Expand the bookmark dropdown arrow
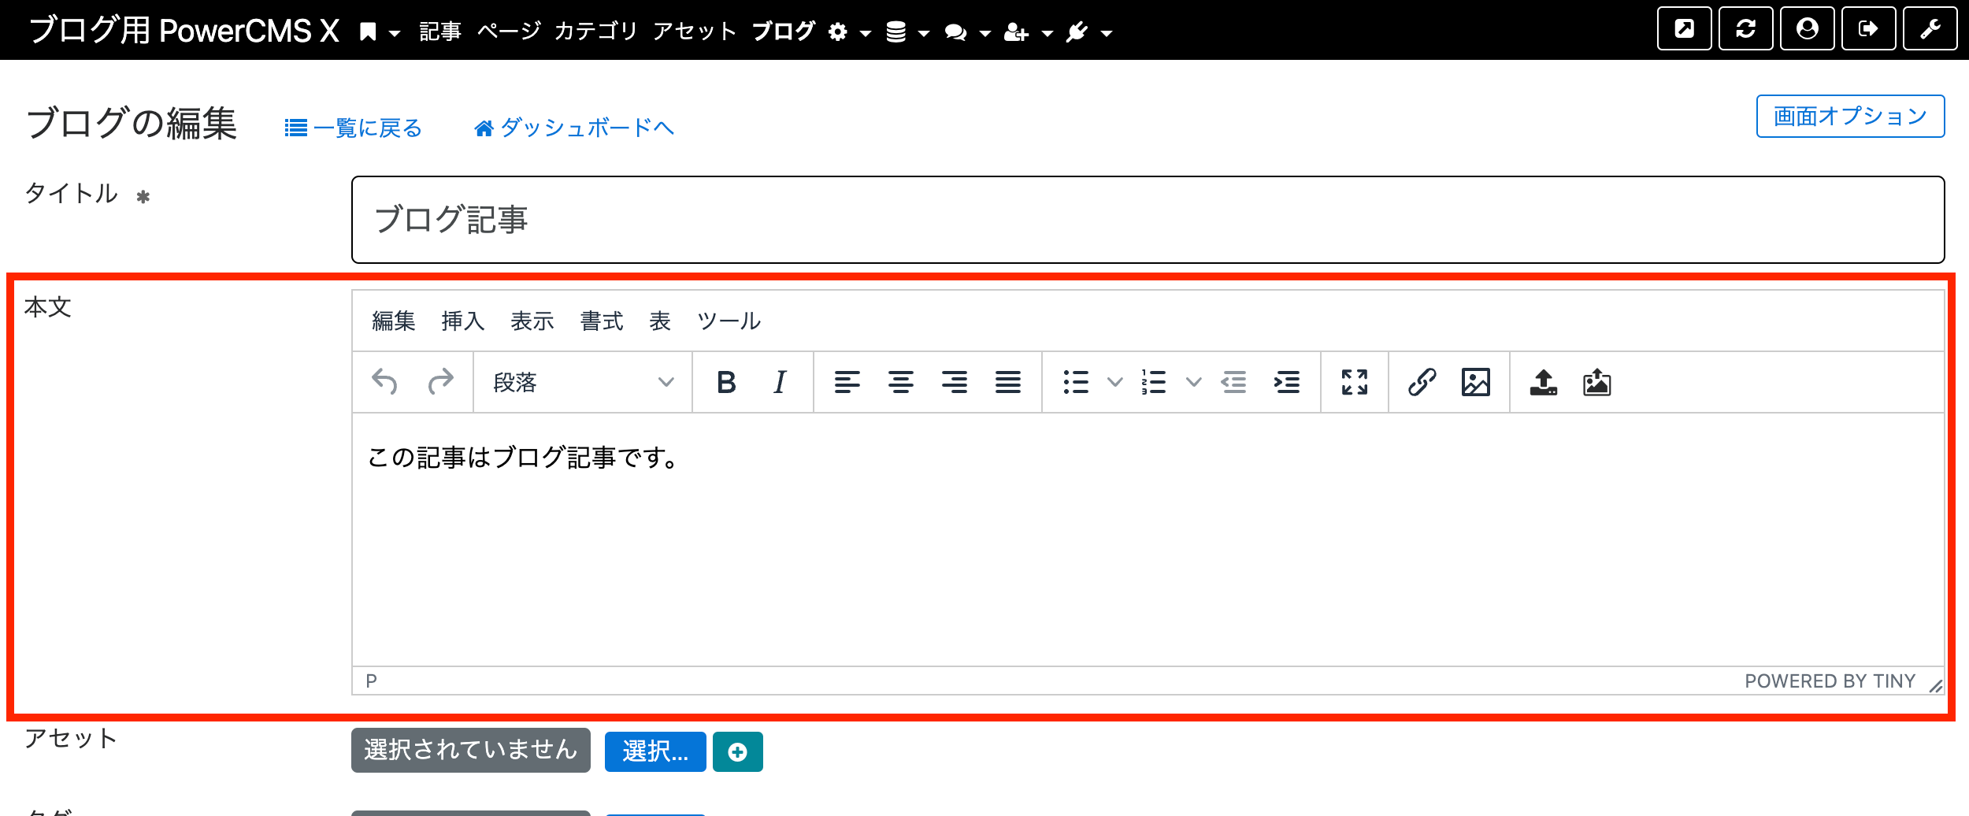Viewport: 1969px width, 816px height. coord(395,33)
